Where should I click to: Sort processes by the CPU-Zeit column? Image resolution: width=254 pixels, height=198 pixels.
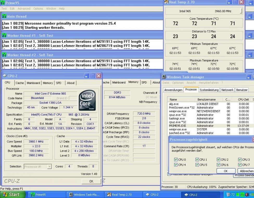(x=243, y=99)
